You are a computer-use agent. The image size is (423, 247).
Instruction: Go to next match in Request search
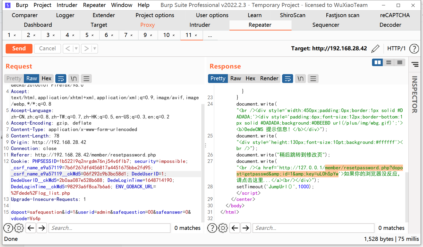42,228
